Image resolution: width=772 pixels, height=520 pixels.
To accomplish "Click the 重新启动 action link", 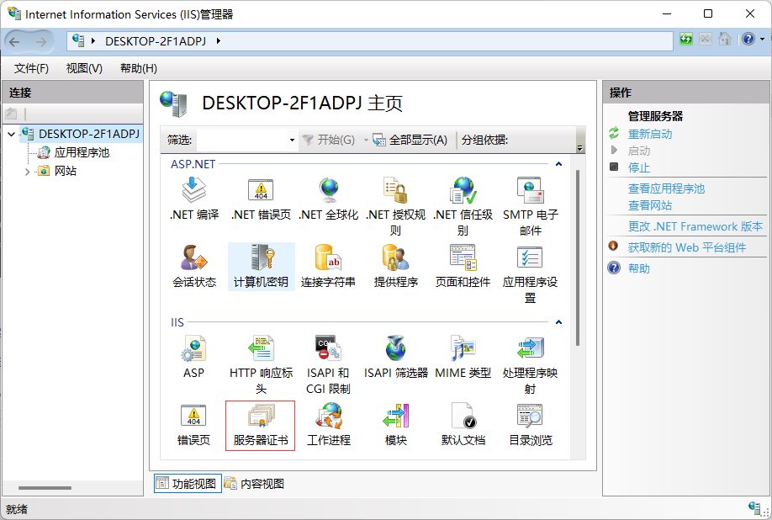I will [x=650, y=134].
